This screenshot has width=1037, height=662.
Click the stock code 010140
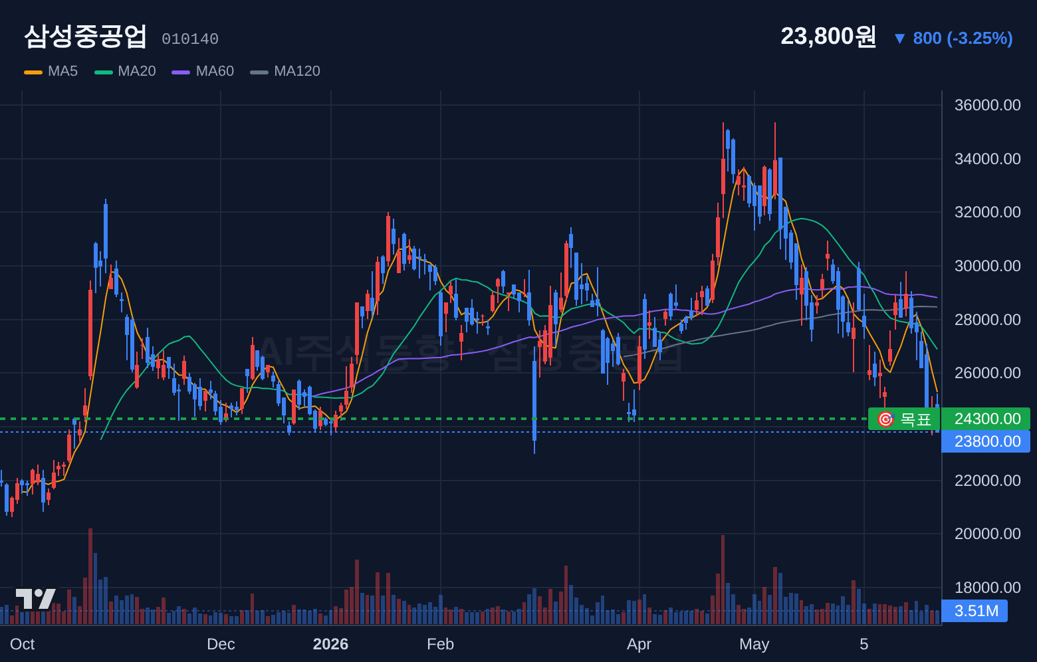(x=190, y=39)
